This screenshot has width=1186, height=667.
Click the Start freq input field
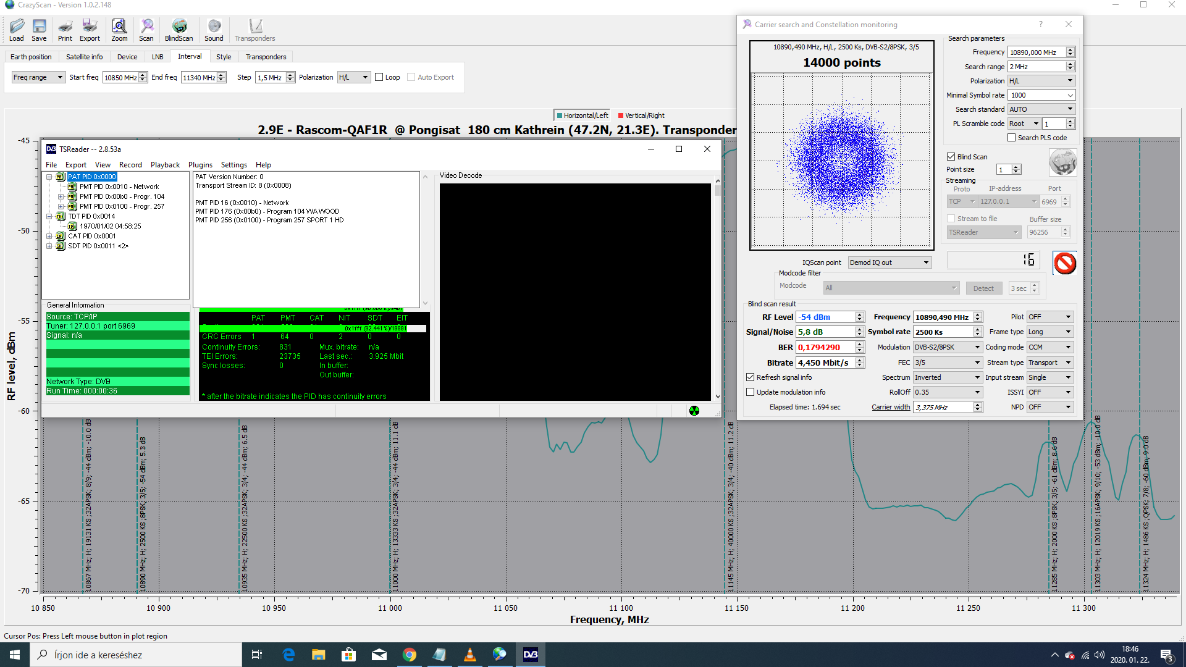121,77
